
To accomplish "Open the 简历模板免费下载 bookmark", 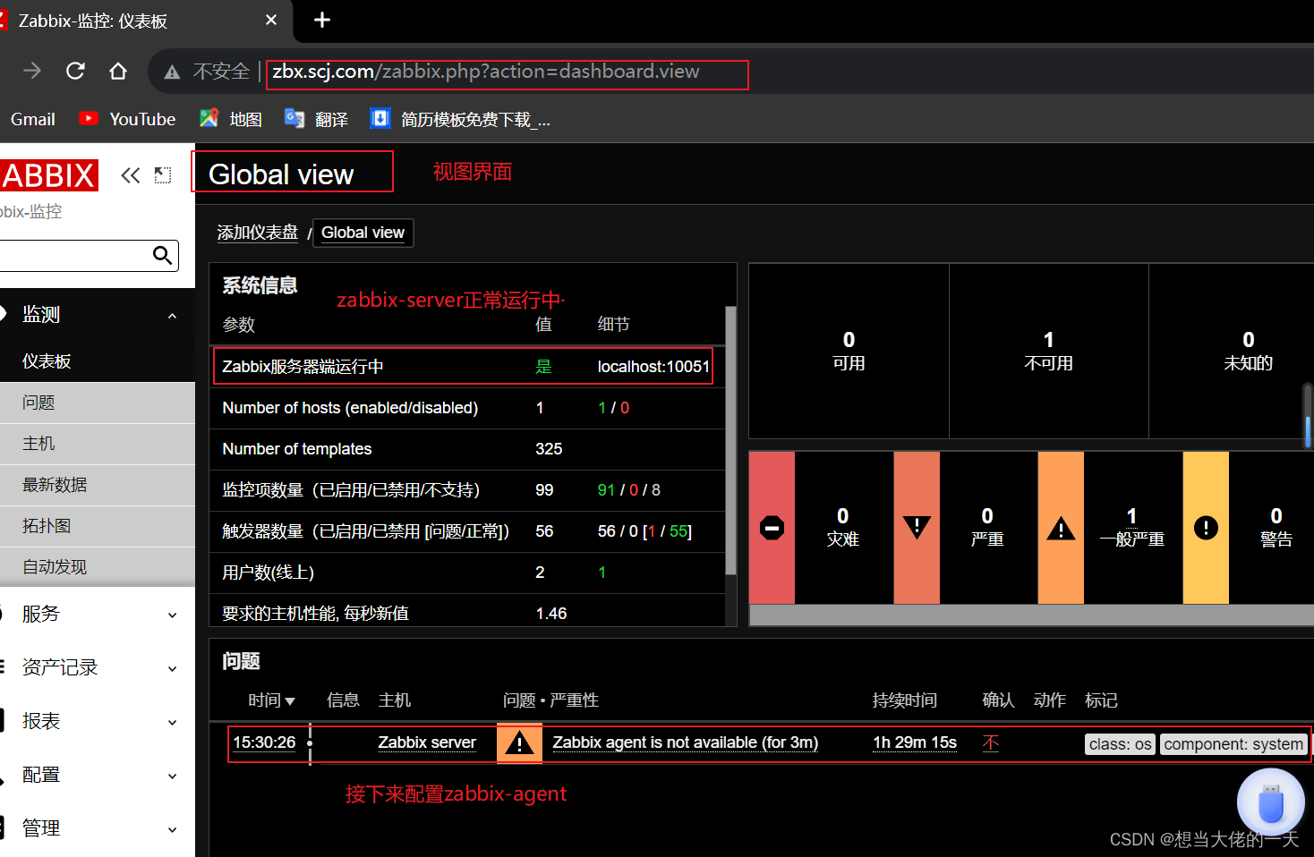I will click(x=460, y=119).
